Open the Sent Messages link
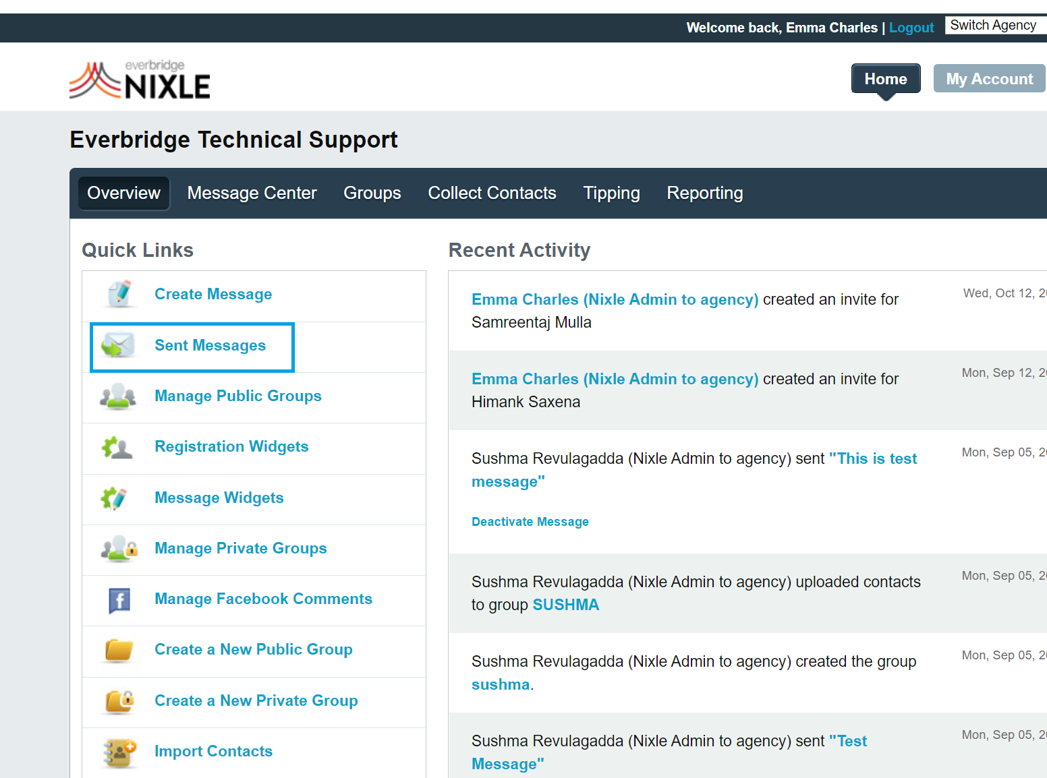1047x778 pixels. coord(210,346)
